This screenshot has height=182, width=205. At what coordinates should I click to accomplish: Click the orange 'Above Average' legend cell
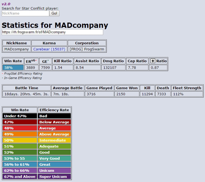54,134
